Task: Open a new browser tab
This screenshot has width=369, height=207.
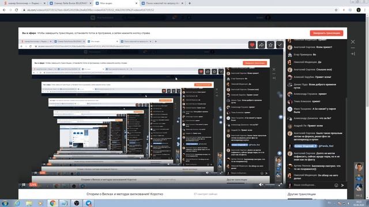Action: (190, 3)
